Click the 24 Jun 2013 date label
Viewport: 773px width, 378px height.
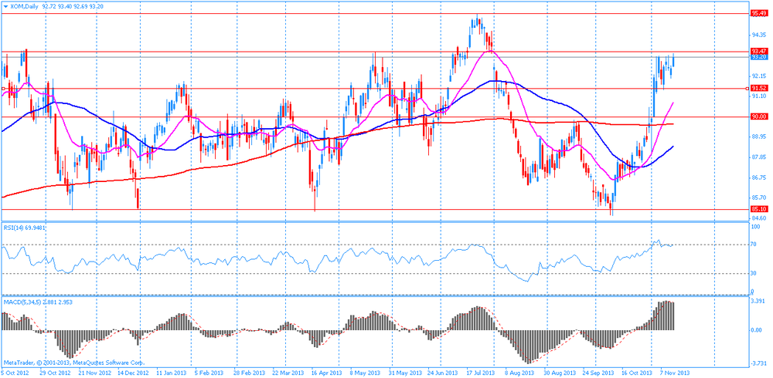pos(442,373)
